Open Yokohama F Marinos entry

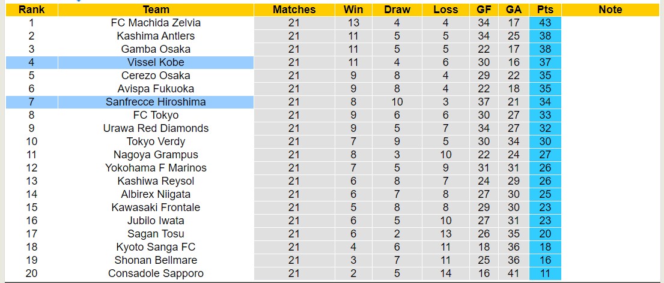pos(156,168)
